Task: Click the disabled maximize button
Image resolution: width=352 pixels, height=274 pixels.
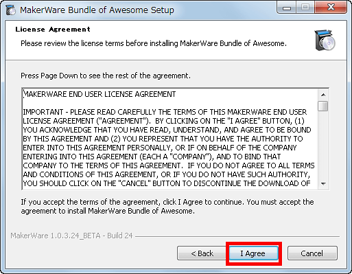Action: pyautogui.click(x=305, y=8)
